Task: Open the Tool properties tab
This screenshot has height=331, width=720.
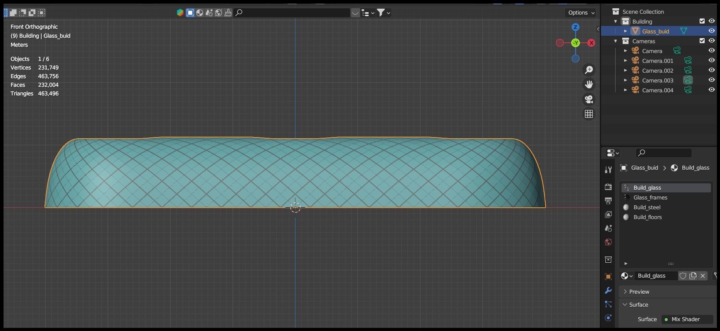Action: (x=608, y=170)
